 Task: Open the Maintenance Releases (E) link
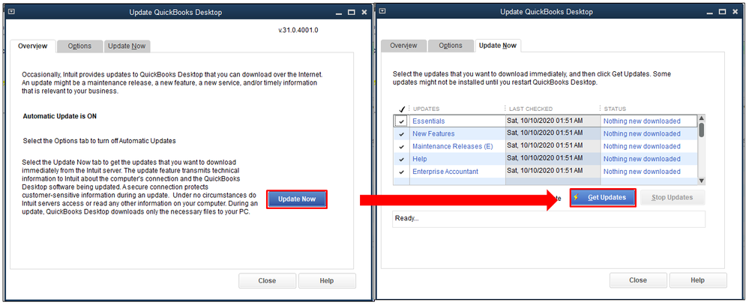tap(452, 147)
